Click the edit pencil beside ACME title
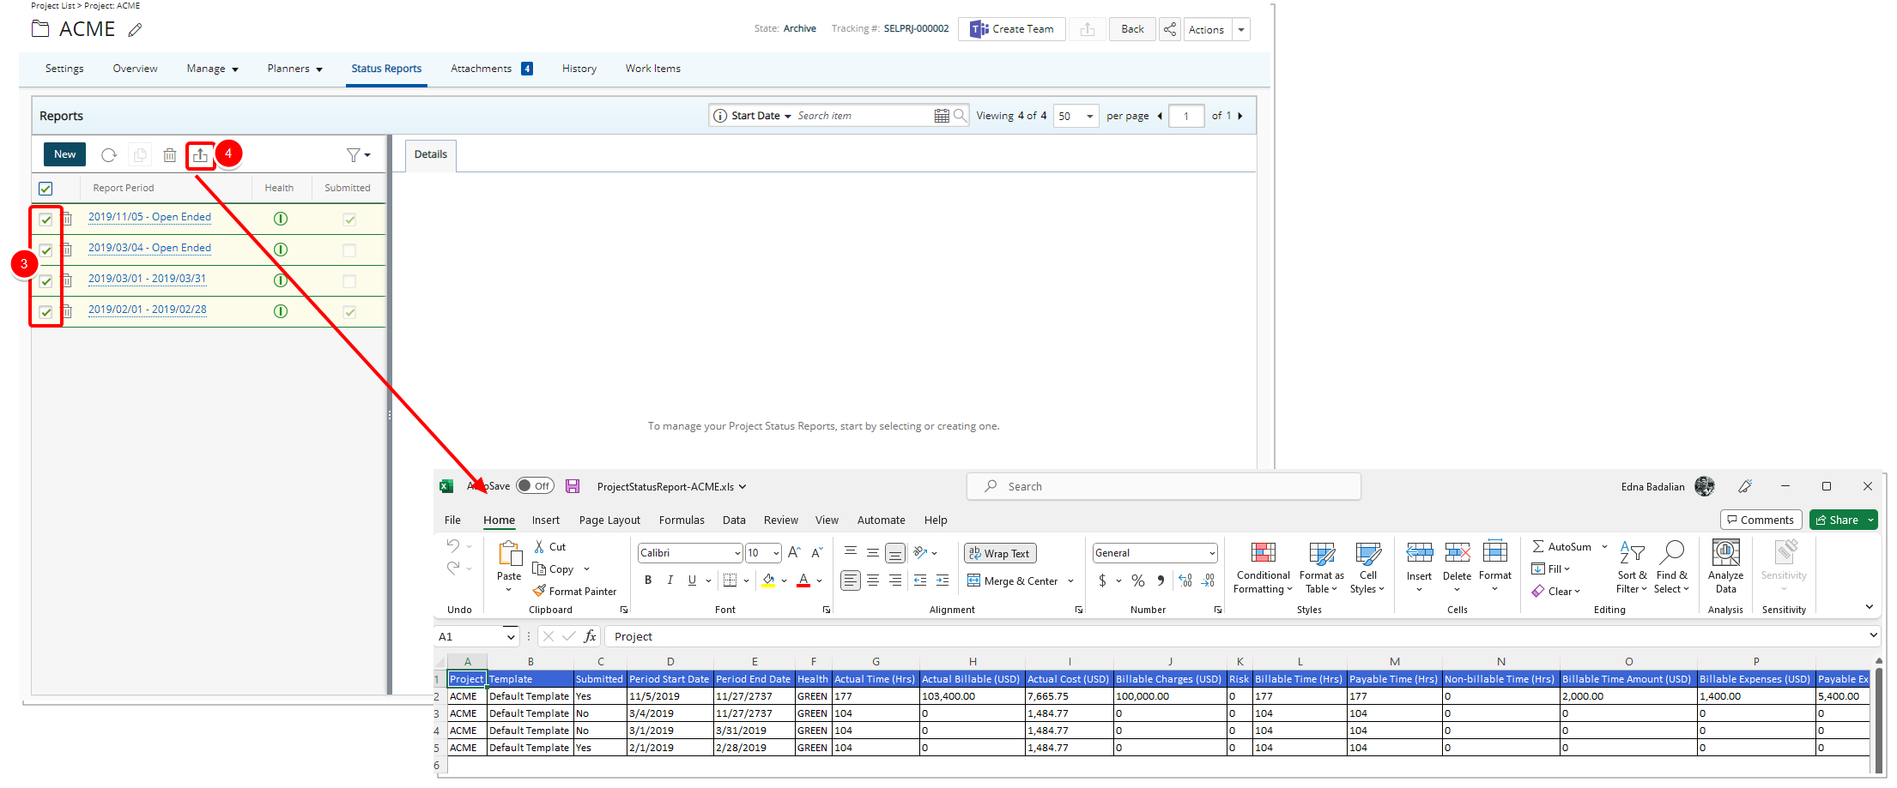The height and width of the screenshot is (788, 1897). coord(135,30)
